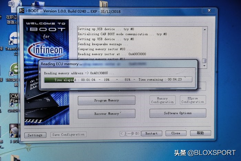Open the Settings button

[x=35, y=135]
